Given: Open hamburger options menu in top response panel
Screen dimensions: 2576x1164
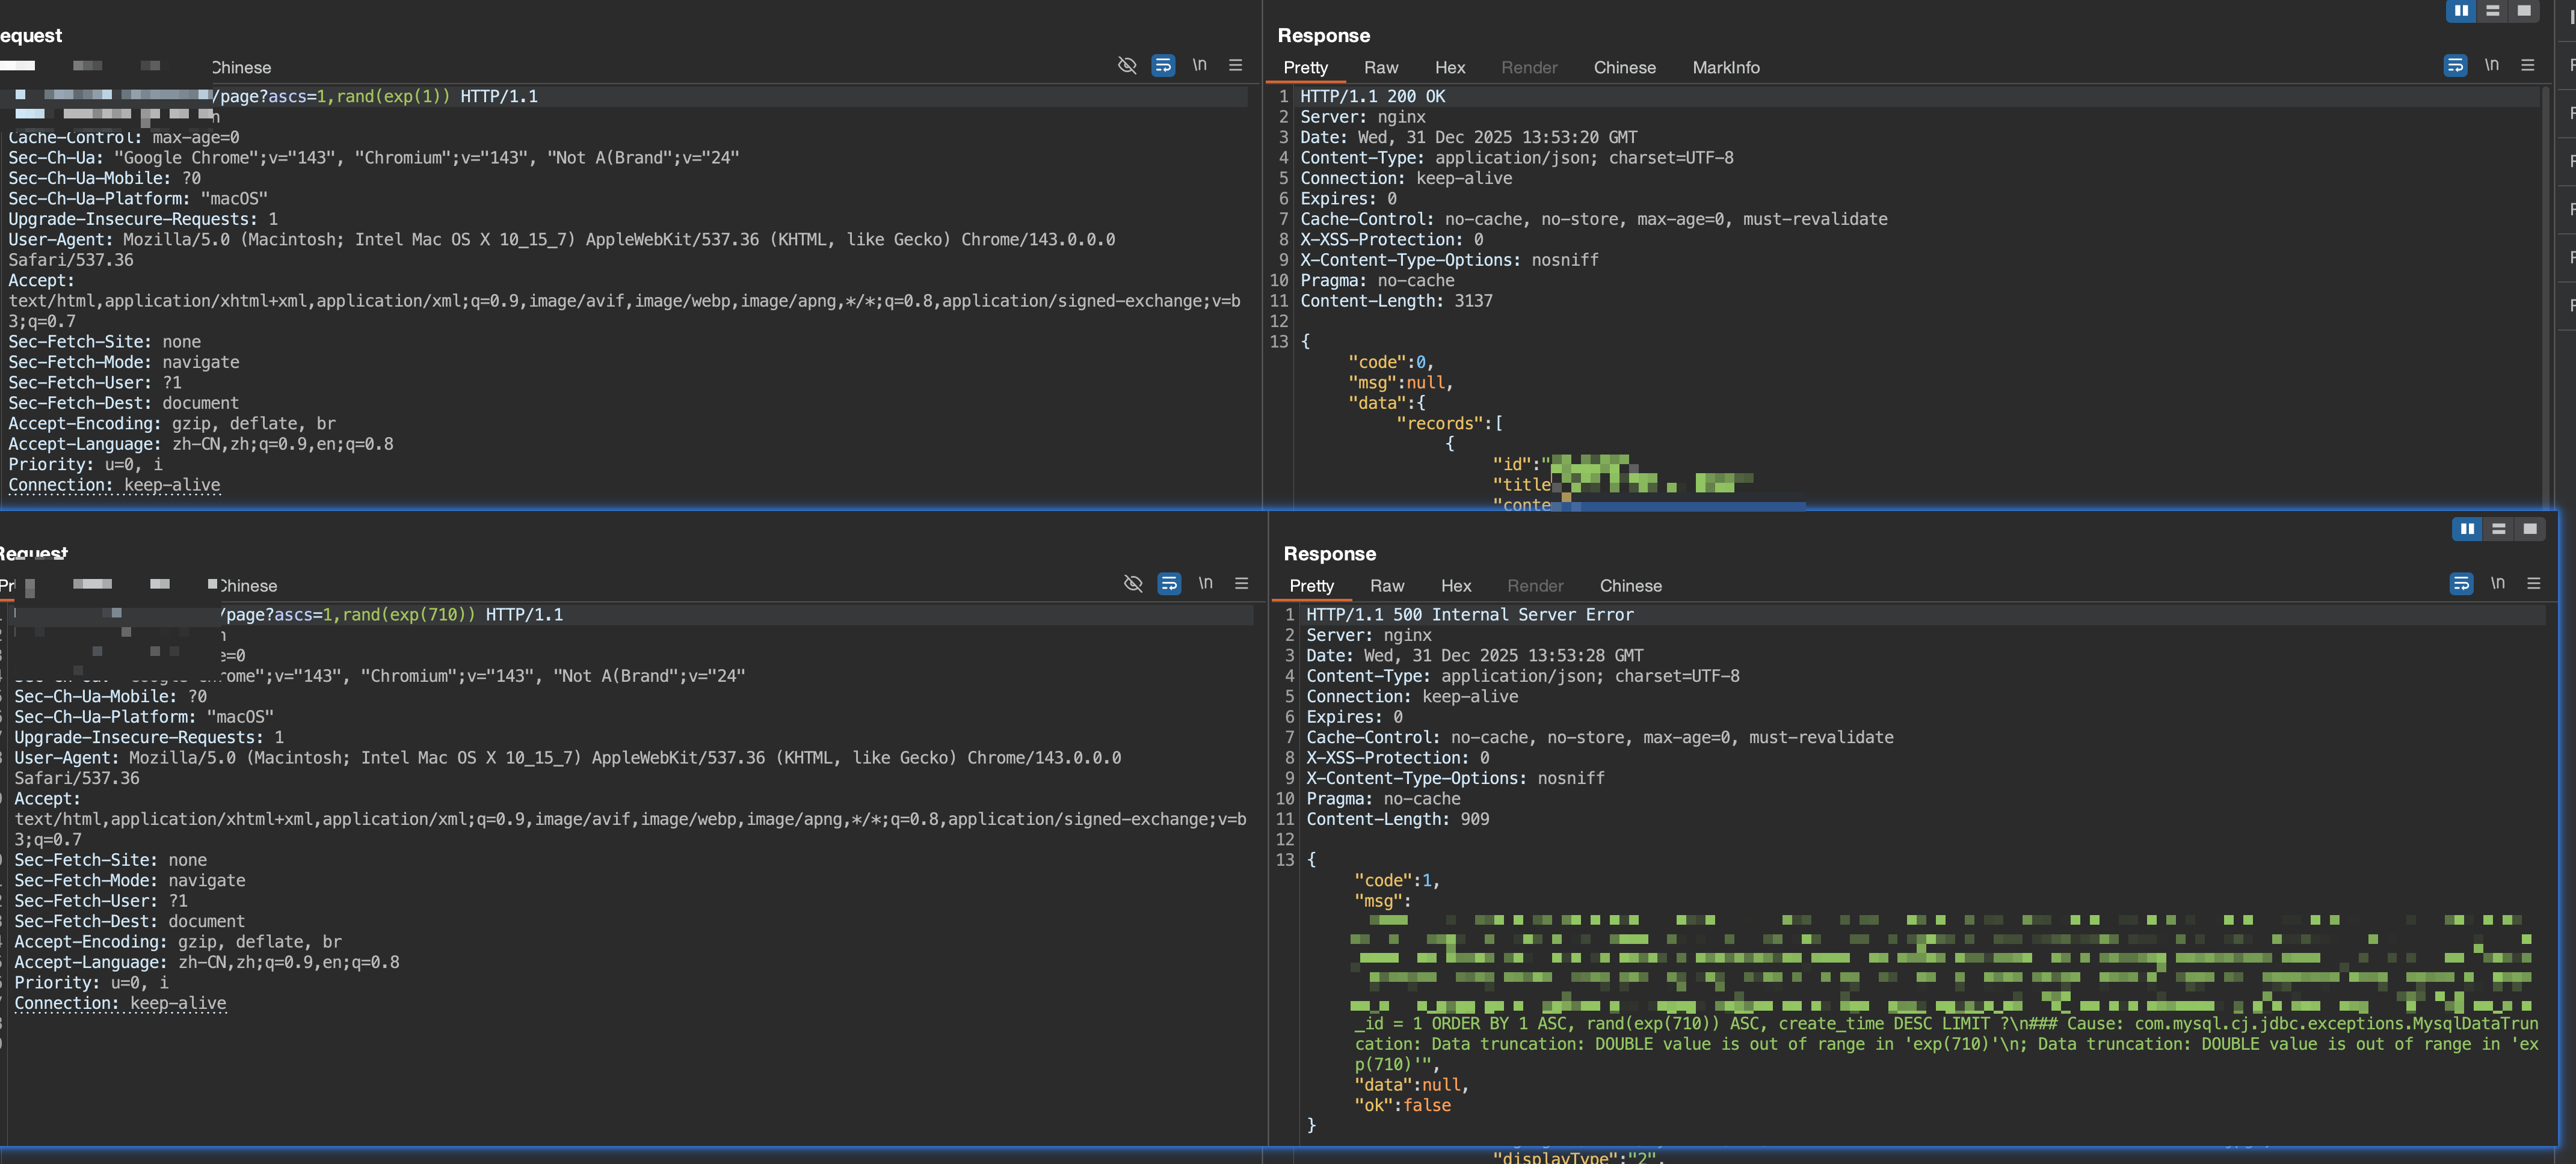Looking at the screenshot, I should (x=2527, y=65).
